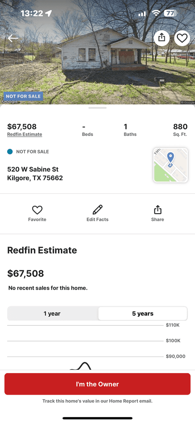Tap the share icon over the photo
Viewport: 195px width, 423px height.
point(162,38)
